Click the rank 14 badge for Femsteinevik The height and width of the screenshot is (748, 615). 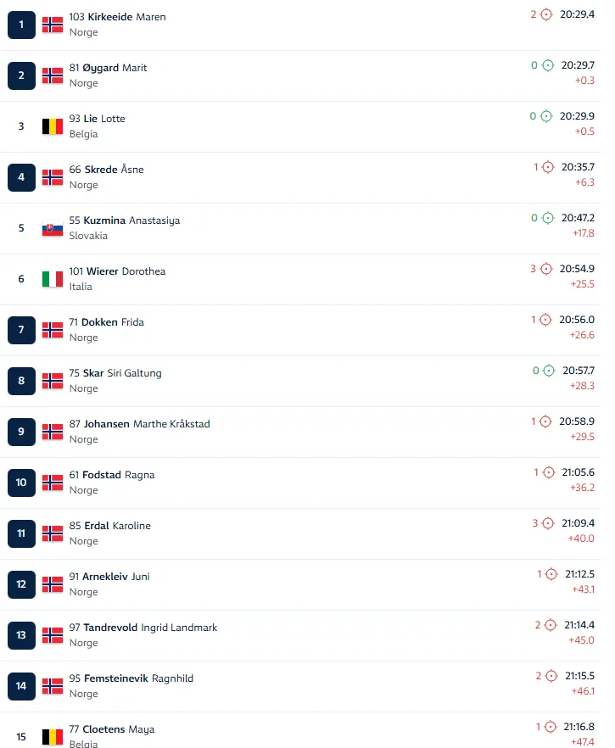click(x=21, y=686)
